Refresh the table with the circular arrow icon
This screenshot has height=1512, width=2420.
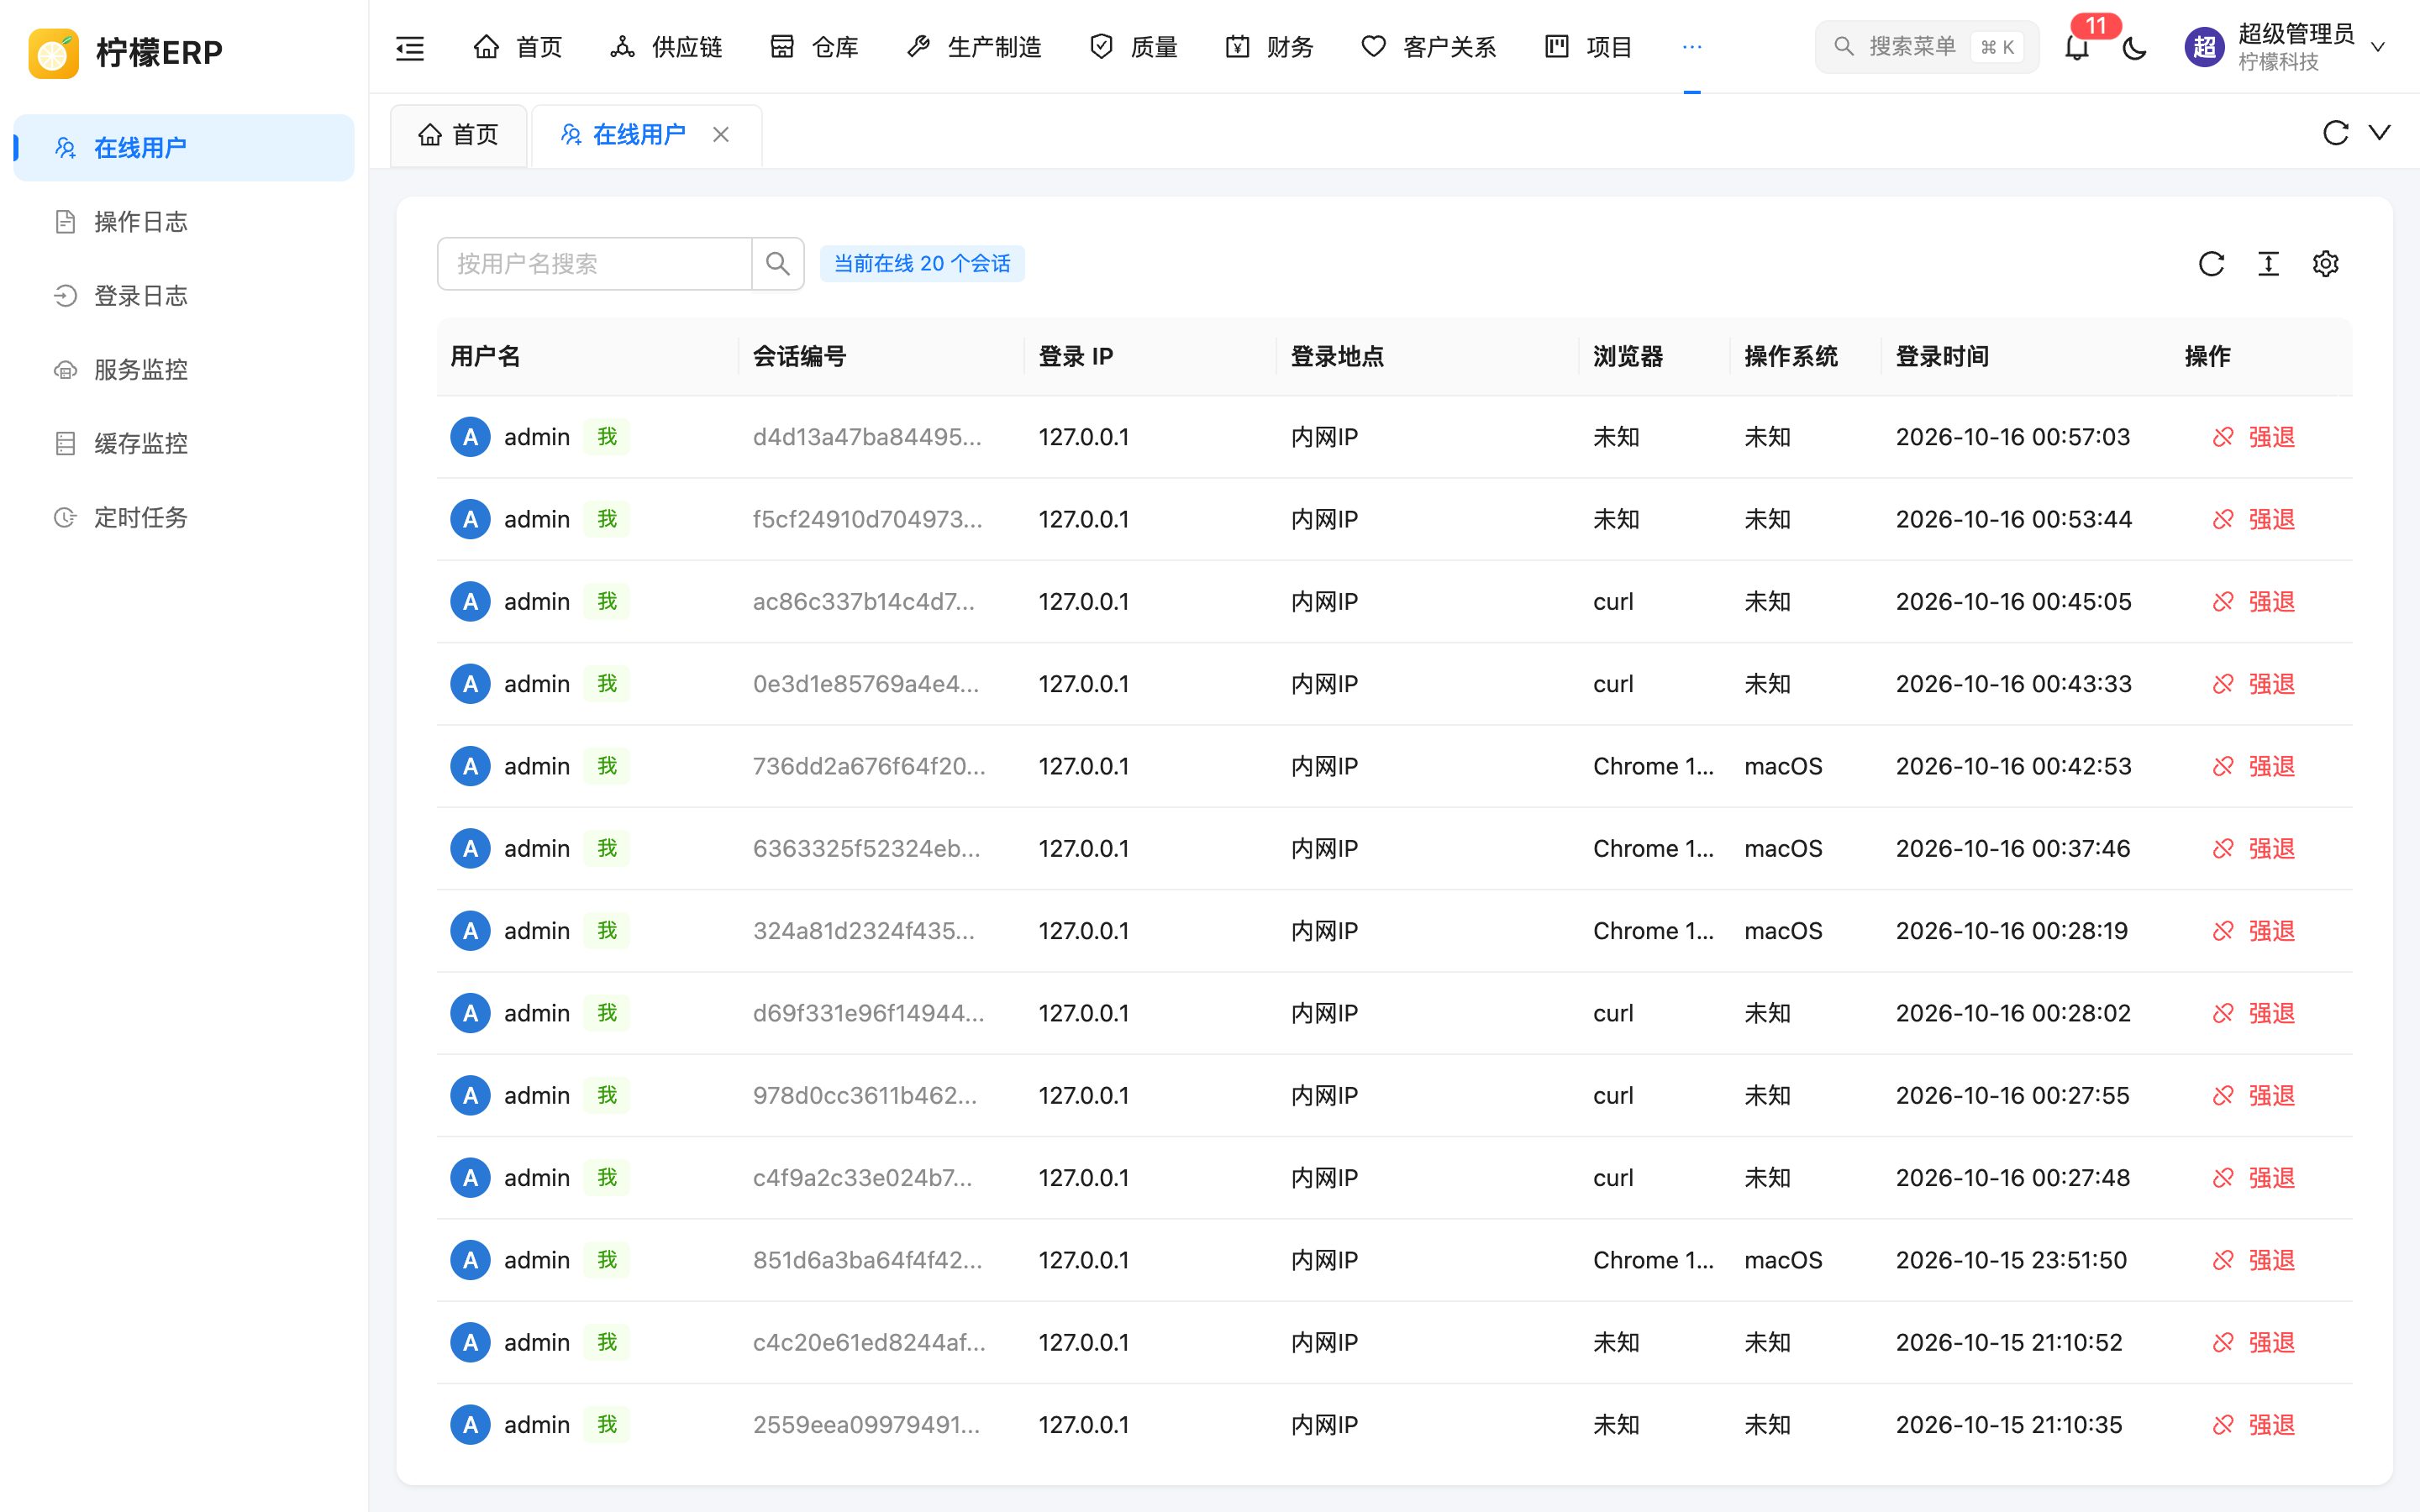[x=2211, y=264]
